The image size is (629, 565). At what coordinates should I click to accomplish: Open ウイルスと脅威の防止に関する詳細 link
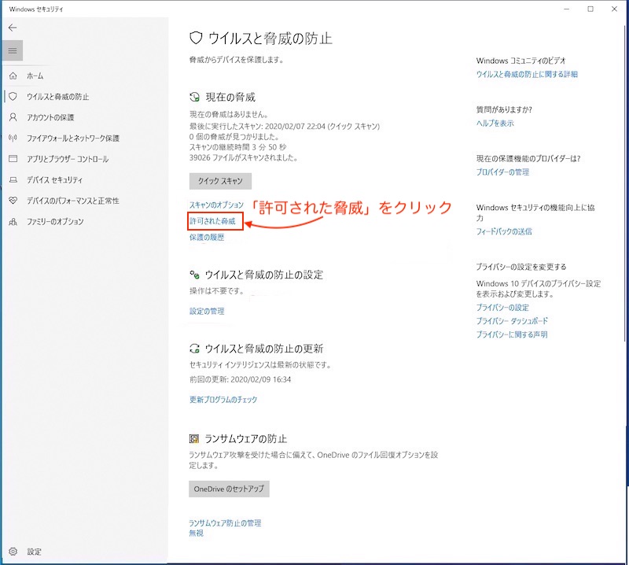click(527, 74)
